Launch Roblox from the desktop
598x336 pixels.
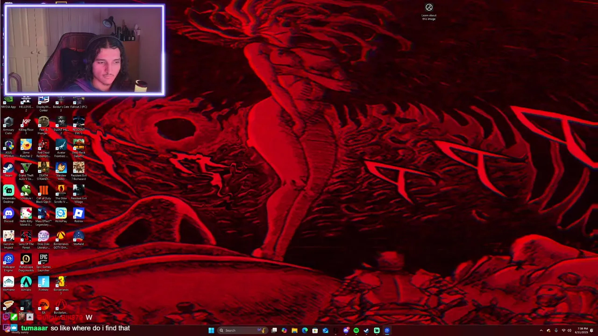[78, 216]
